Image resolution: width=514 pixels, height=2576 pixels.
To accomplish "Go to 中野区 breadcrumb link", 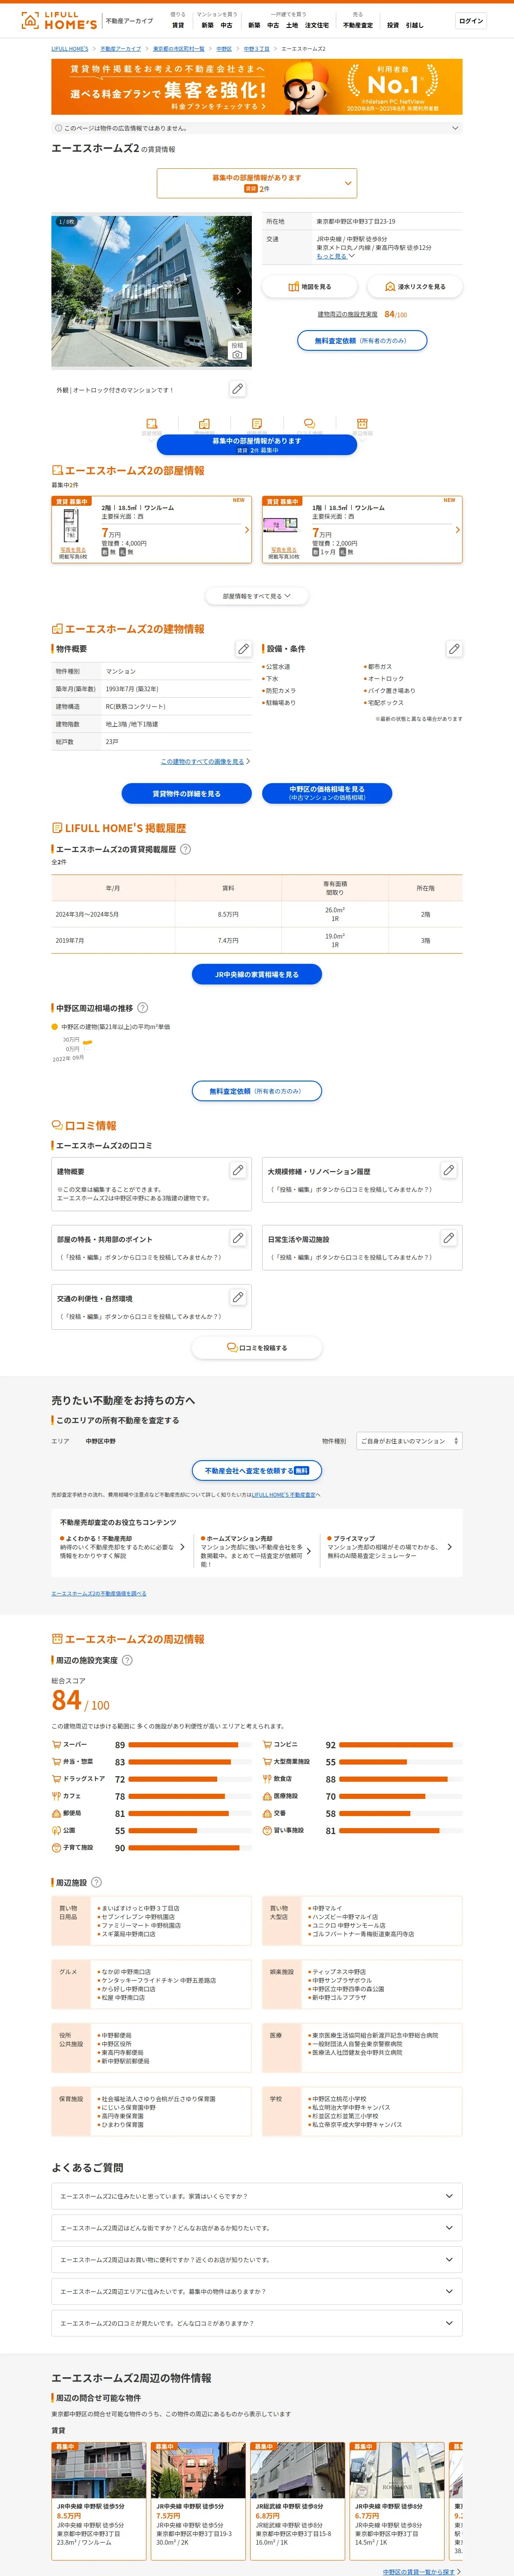I will click(x=224, y=48).
